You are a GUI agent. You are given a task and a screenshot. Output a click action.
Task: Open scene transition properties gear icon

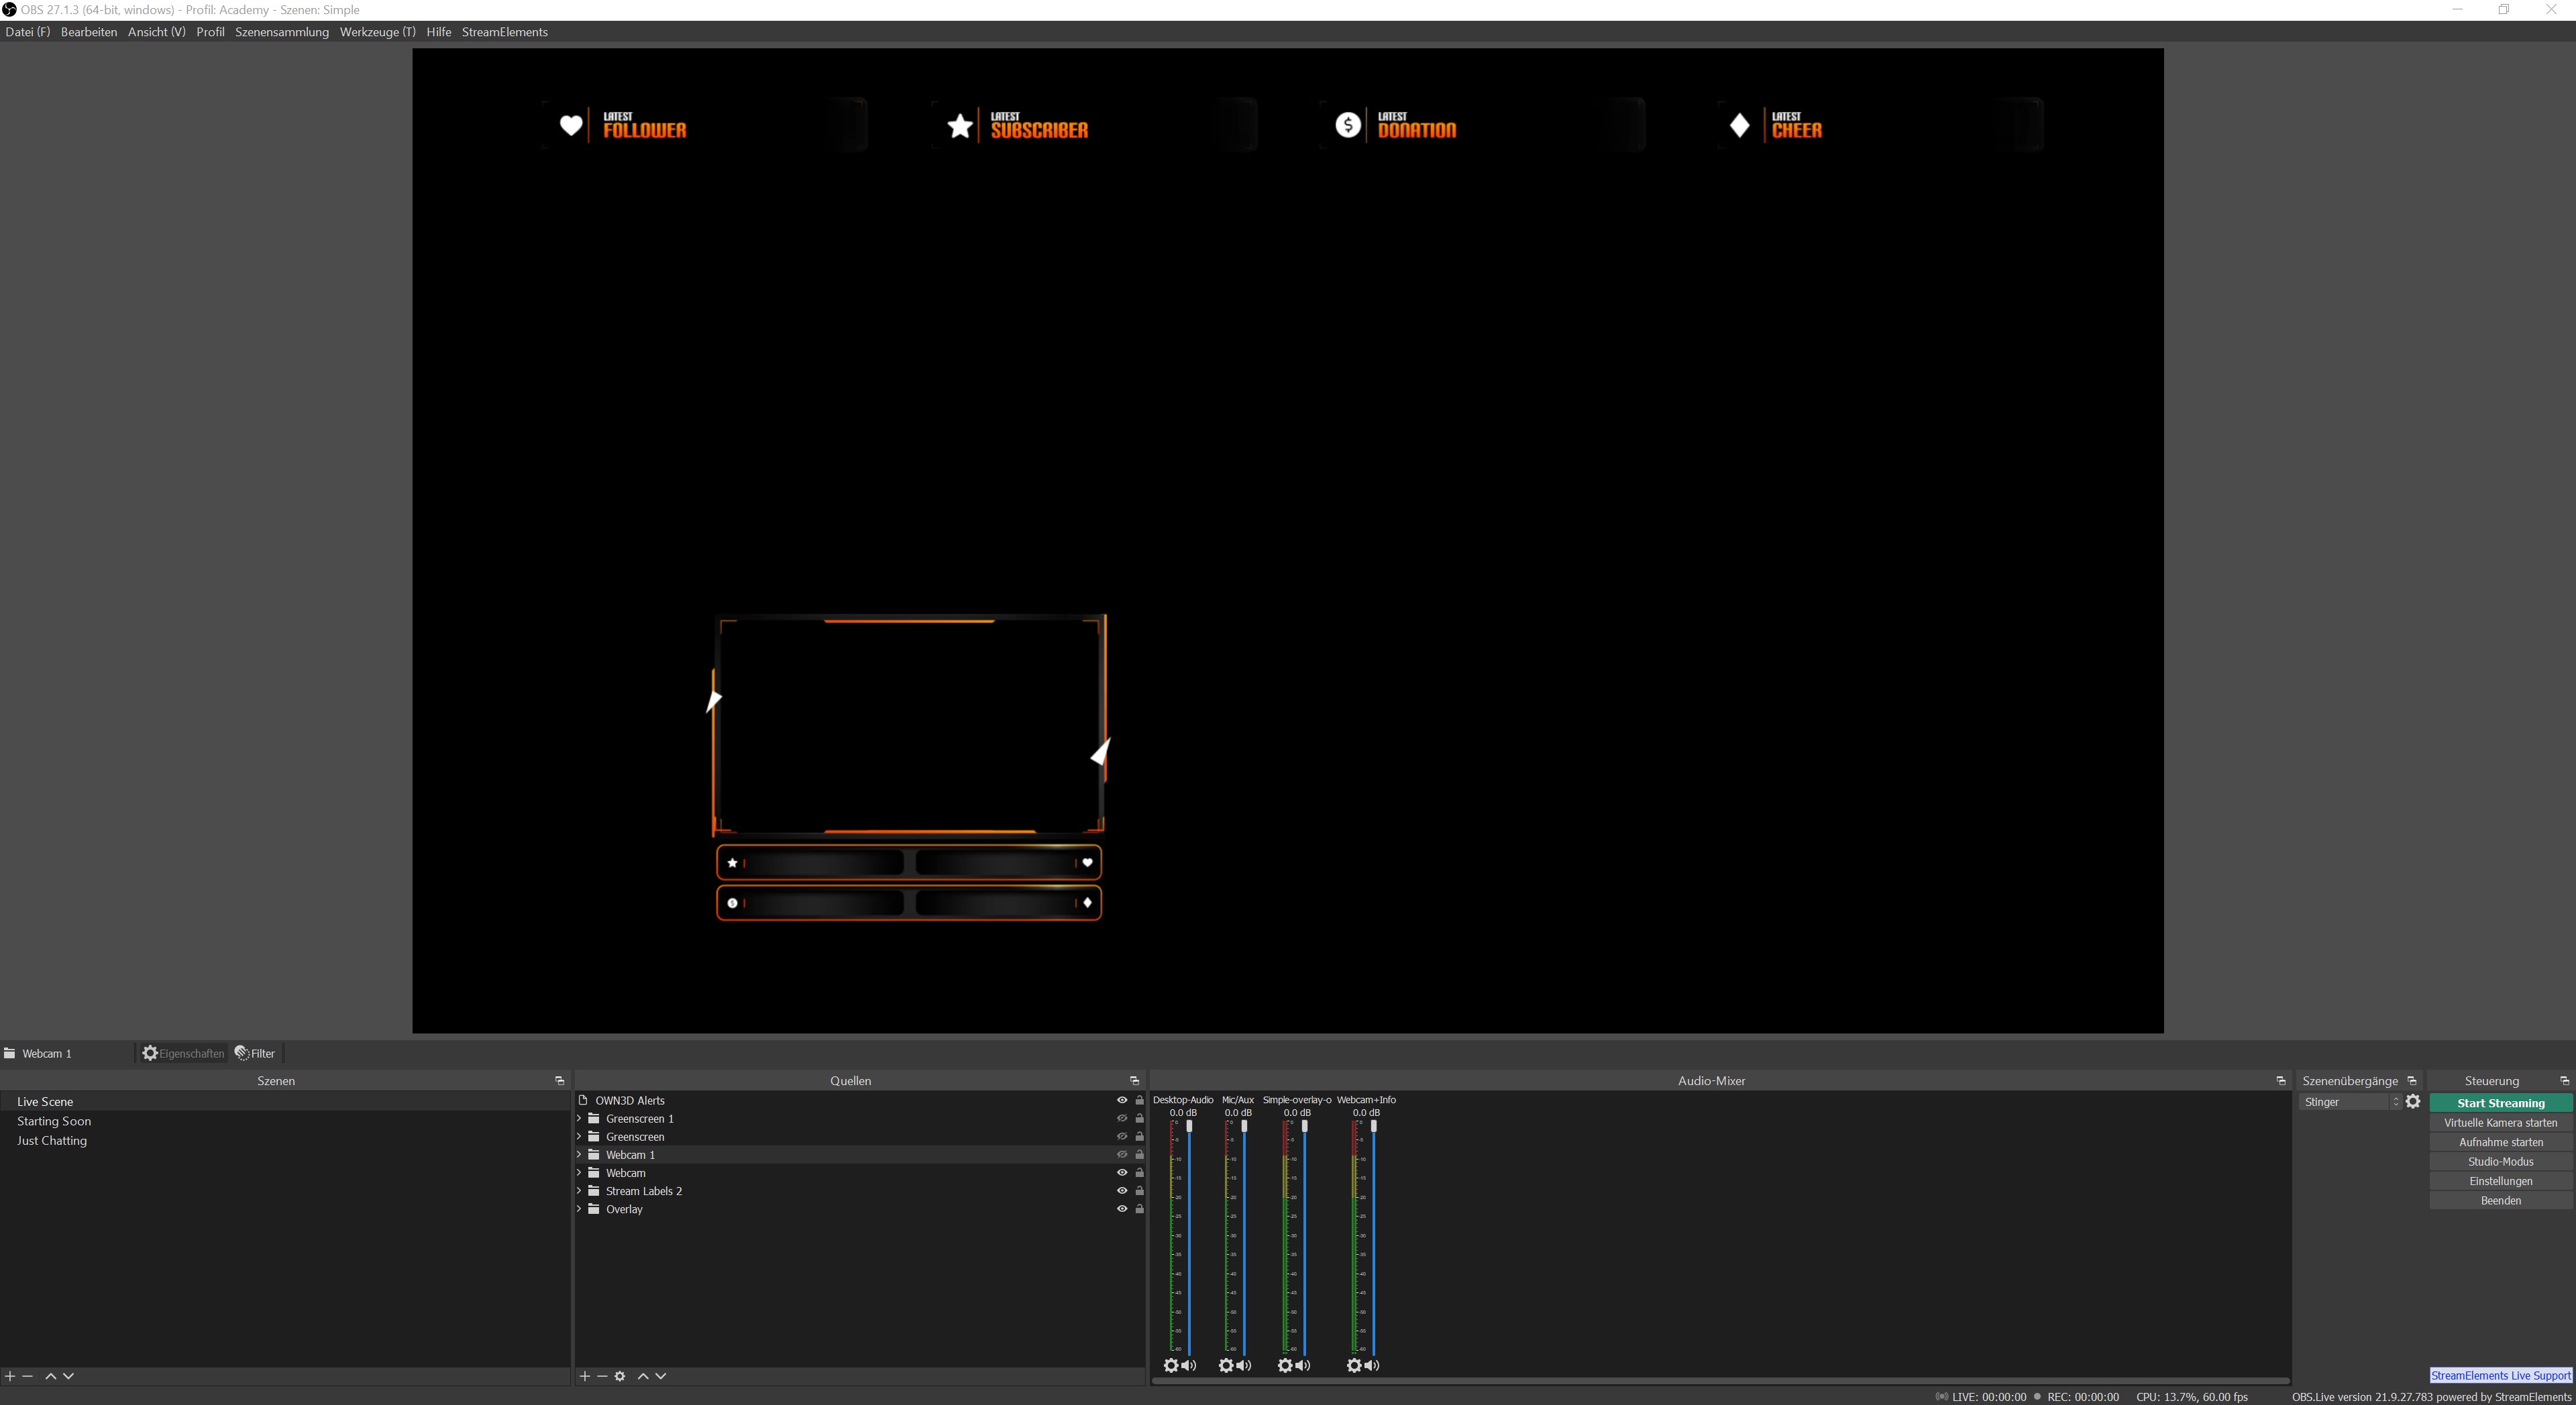pos(2412,1102)
